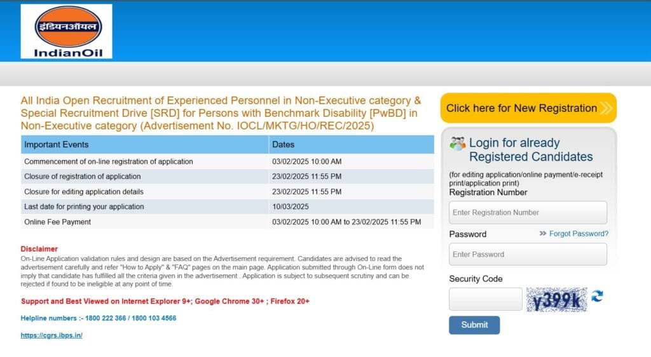The width and height of the screenshot is (651, 357).
Task: Click the red Disclaimer heading
Action: pos(39,249)
